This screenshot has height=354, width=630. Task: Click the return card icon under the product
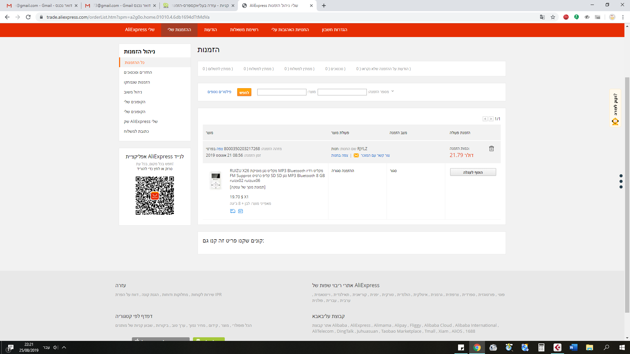pos(241,211)
